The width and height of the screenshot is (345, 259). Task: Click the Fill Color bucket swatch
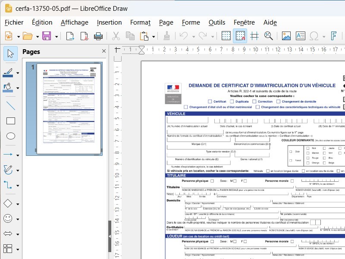tap(8, 87)
